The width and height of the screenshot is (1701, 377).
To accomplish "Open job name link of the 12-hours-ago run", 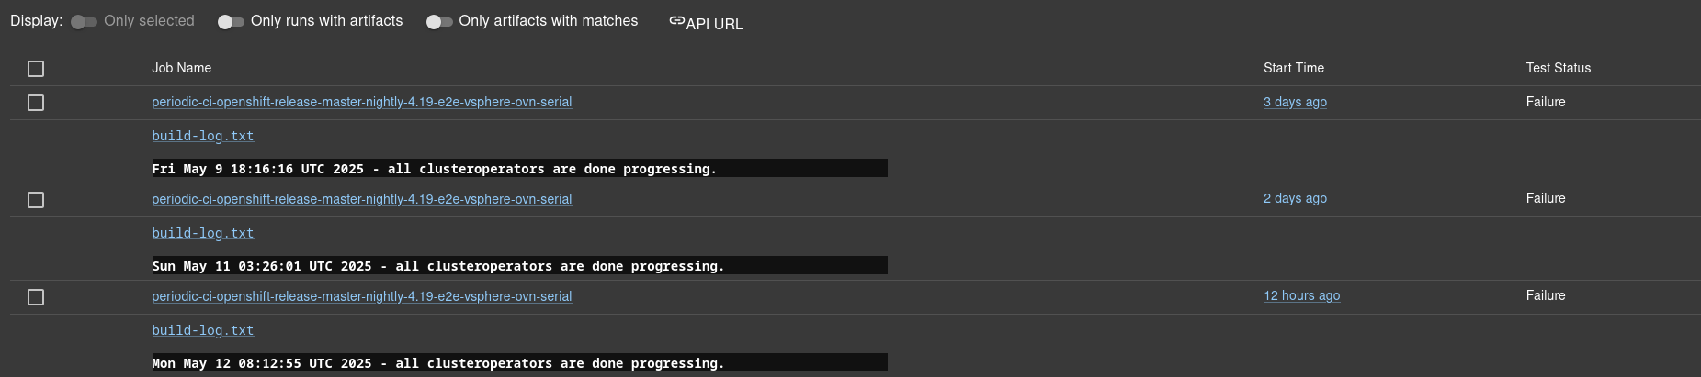I will 361,296.
